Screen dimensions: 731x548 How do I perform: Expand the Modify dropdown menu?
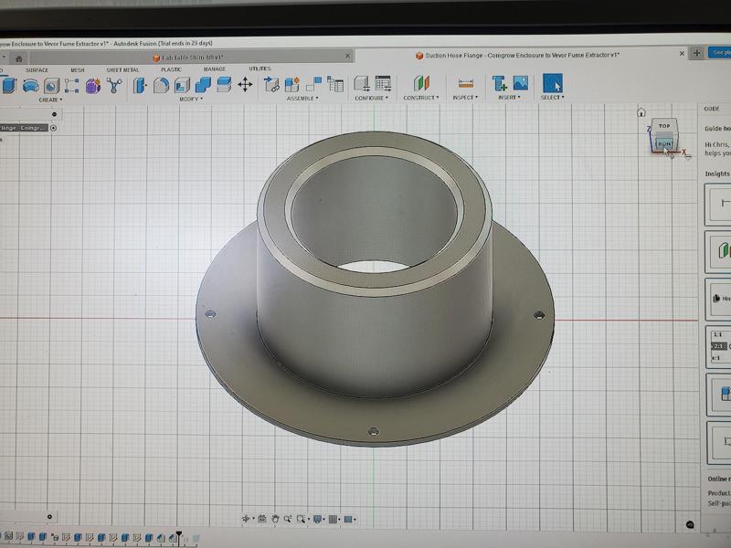point(190,99)
